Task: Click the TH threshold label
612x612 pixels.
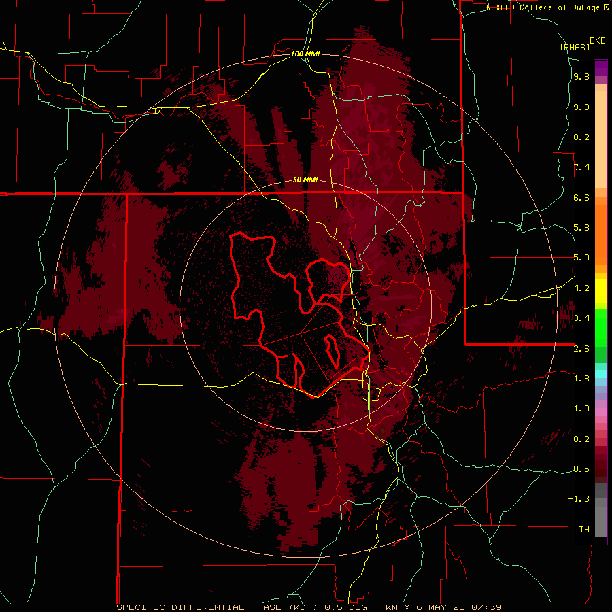Action: click(584, 529)
